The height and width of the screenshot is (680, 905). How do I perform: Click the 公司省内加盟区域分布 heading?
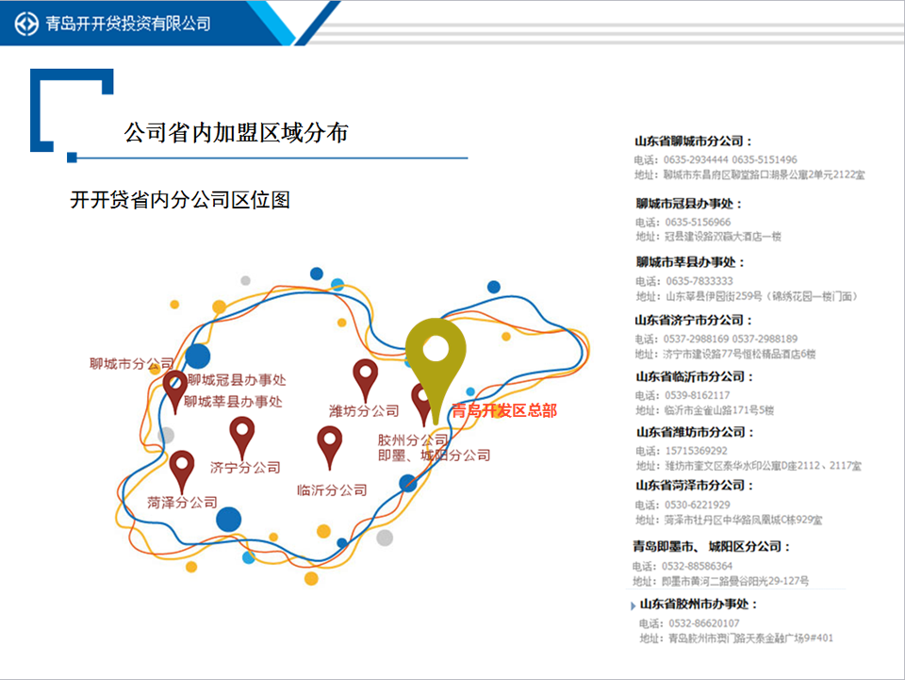[x=236, y=133]
